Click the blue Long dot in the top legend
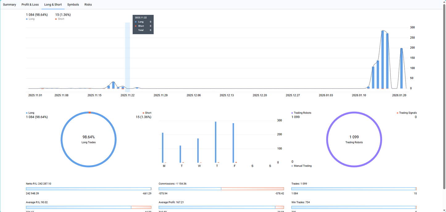Image resolution: width=446 pixels, height=212 pixels. (x=27, y=19)
